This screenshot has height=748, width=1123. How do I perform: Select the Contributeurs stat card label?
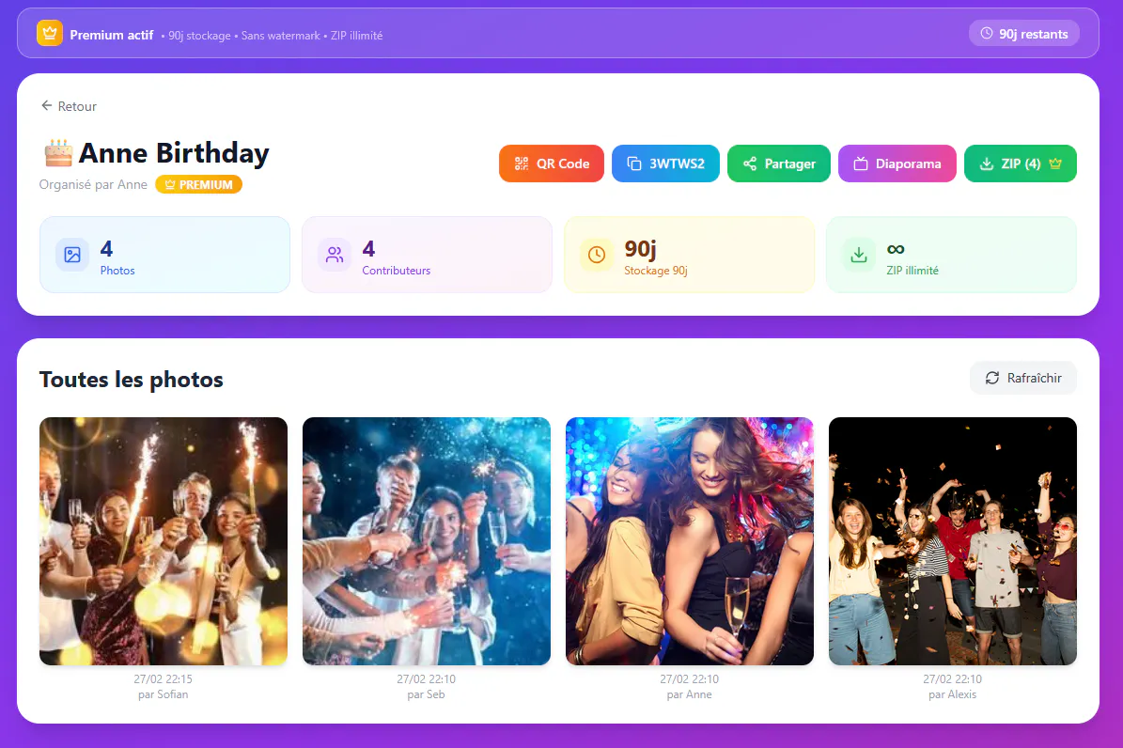[396, 270]
